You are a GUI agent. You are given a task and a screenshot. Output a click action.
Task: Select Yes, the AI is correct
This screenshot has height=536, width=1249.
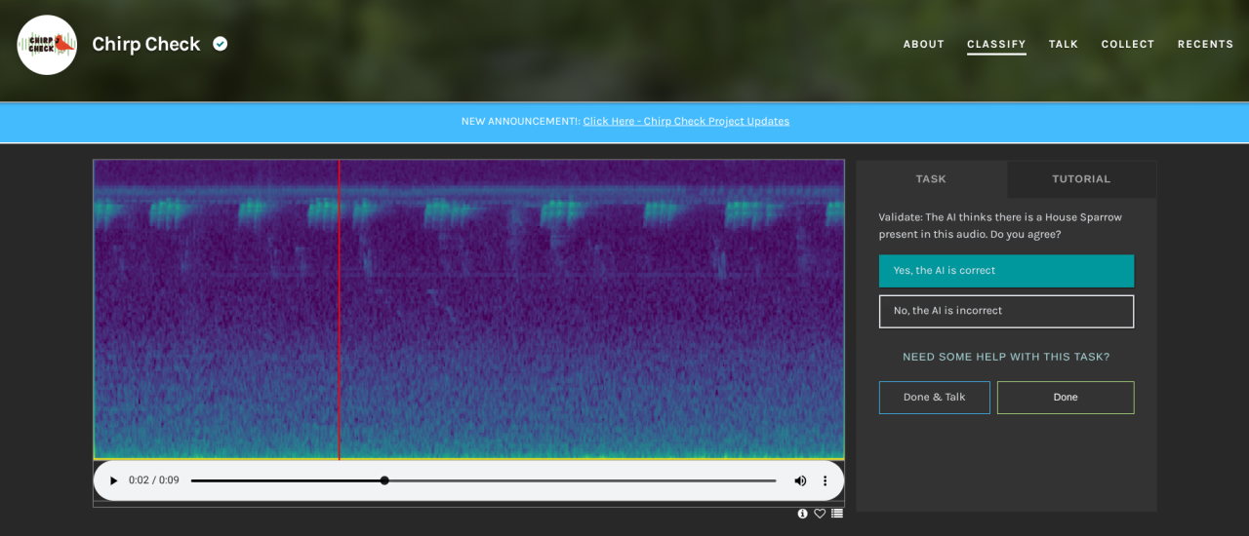point(1006,271)
